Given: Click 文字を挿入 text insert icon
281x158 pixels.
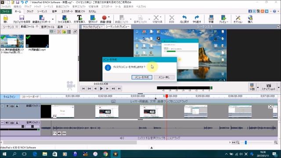Looking at the screenshot, I should [x=79, y=19].
